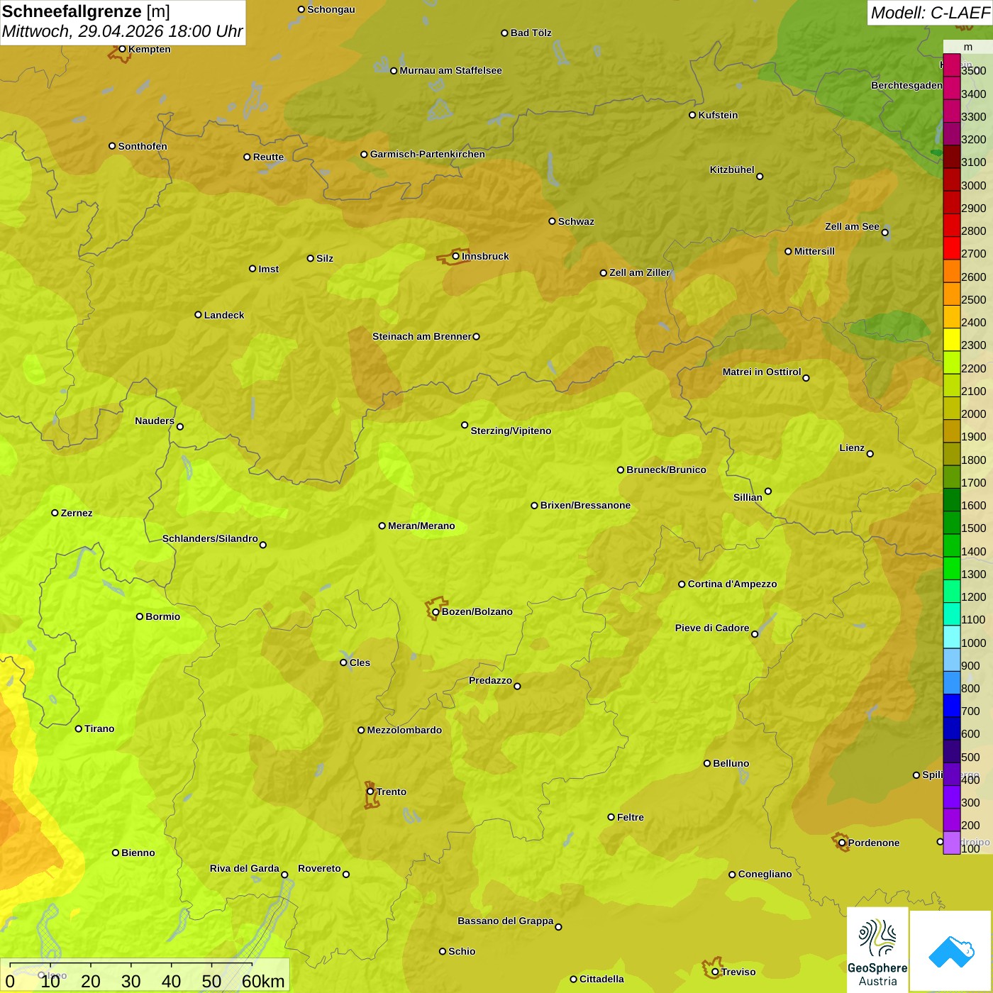Click the Conegliano label
This screenshot has height=993, width=993.
click(765, 874)
